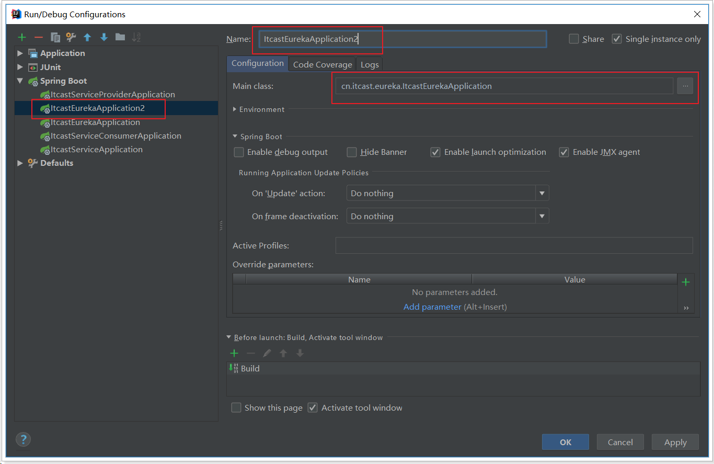The height and width of the screenshot is (464, 714).
Task: Disable Enable launch optimization
Action: 435,152
